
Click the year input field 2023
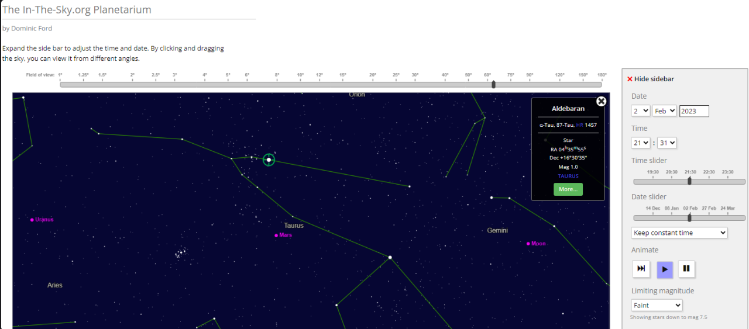pos(694,111)
